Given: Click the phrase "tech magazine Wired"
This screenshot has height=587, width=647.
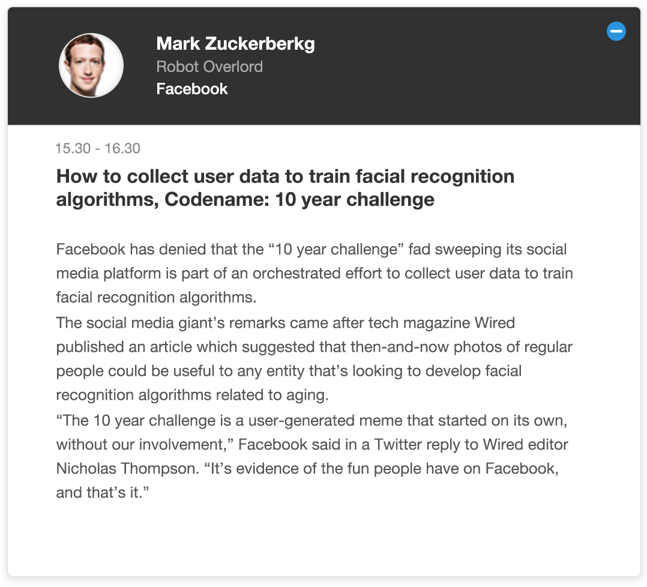Looking at the screenshot, I should click(442, 322).
